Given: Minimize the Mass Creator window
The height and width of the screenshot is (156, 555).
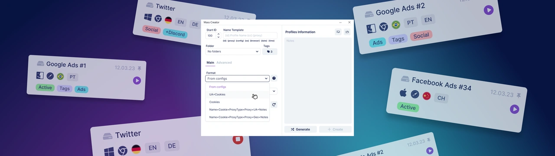Looking at the screenshot, I should click(x=340, y=22).
